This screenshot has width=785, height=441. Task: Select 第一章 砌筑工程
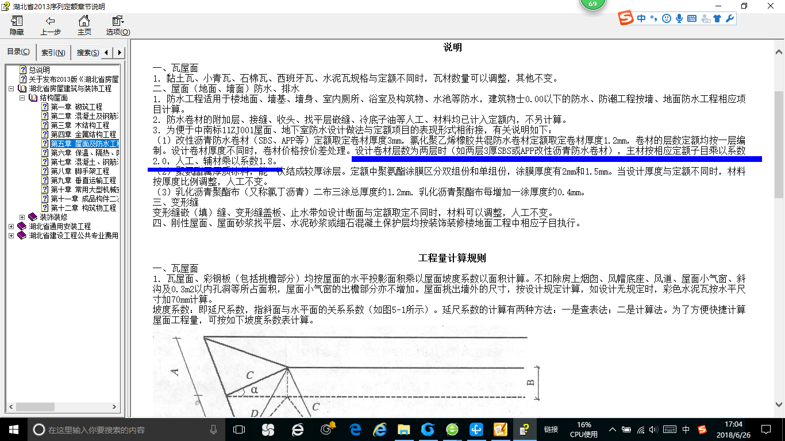[x=76, y=107]
